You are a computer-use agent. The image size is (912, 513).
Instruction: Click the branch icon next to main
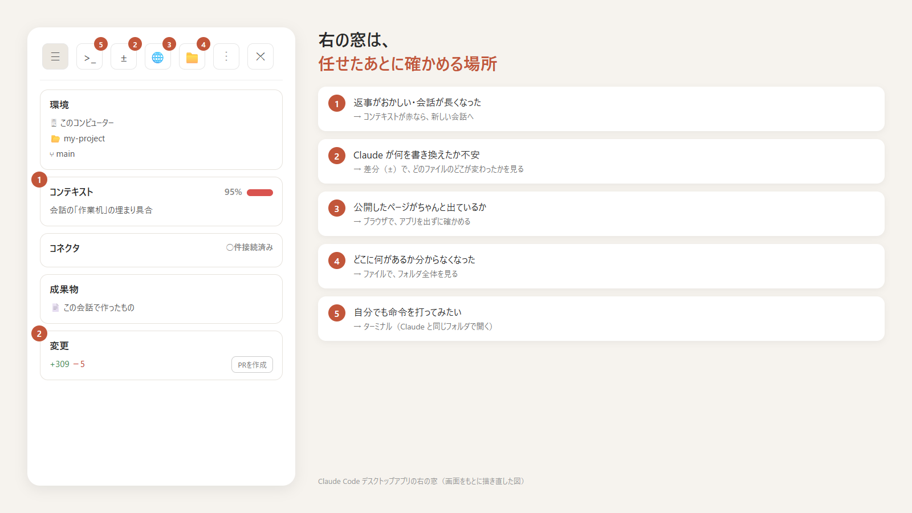click(52, 154)
